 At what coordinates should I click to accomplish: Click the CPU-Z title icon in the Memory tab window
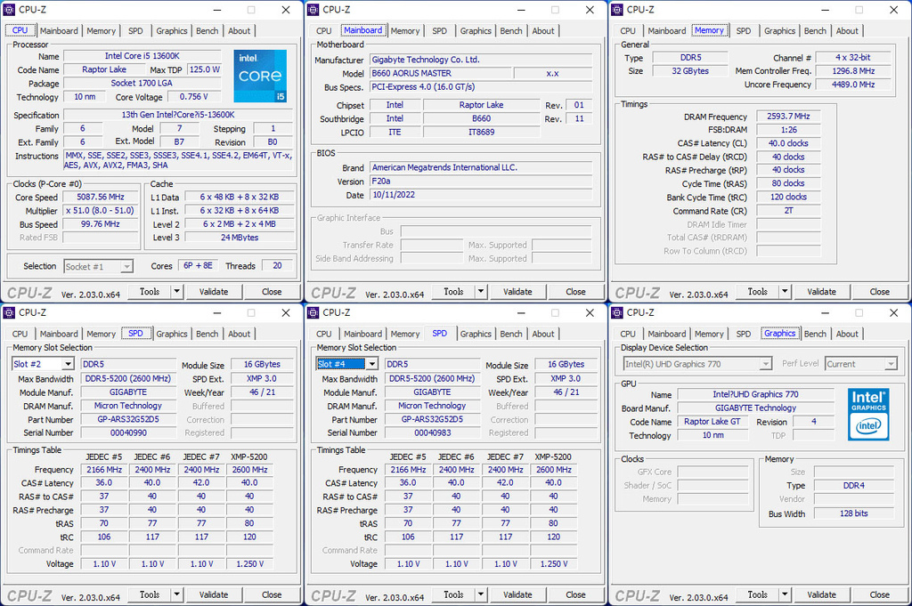(617, 9)
